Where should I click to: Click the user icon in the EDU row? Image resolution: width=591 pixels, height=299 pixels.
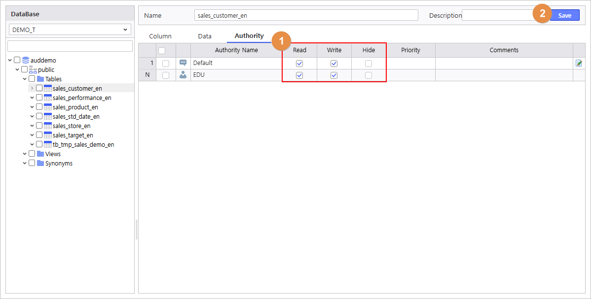click(x=183, y=75)
